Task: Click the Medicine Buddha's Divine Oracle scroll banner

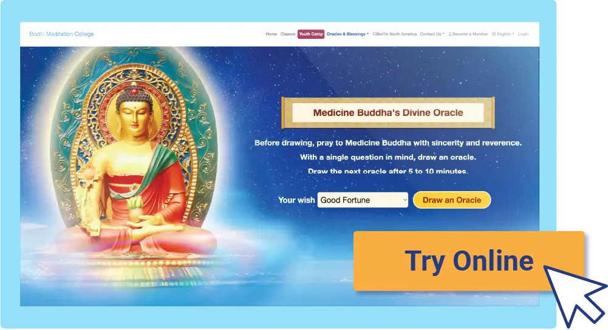Action: point(388,113)
